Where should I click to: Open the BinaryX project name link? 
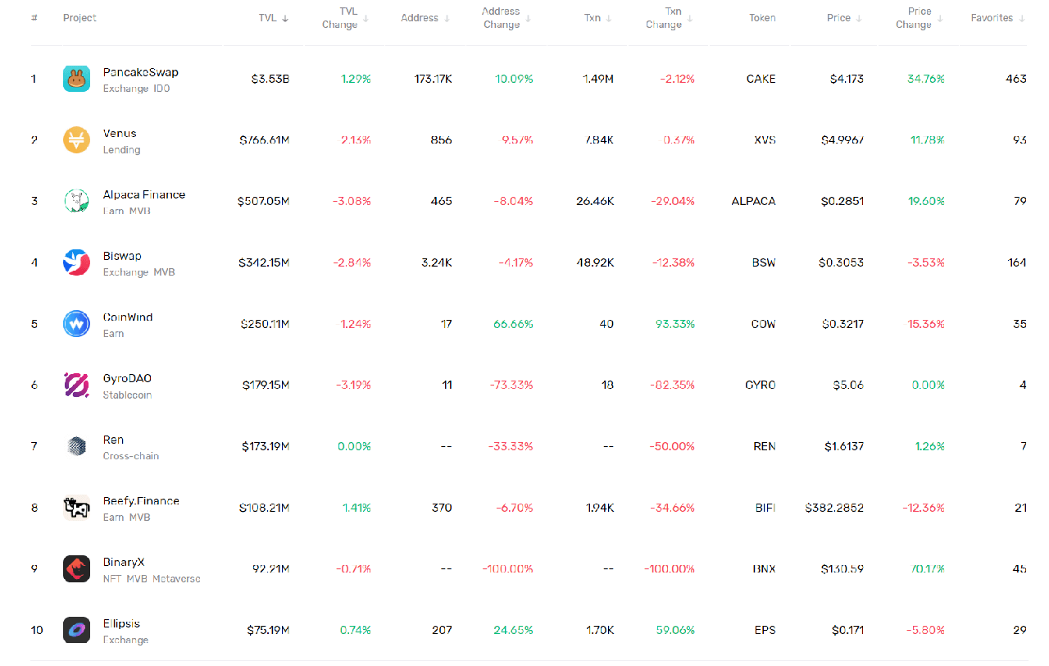coord(124,562)
